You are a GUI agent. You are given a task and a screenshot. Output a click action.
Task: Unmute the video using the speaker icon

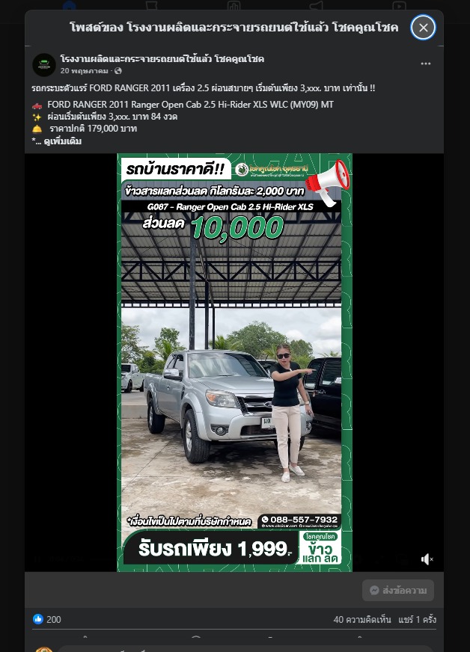click(x=427, y=559)
